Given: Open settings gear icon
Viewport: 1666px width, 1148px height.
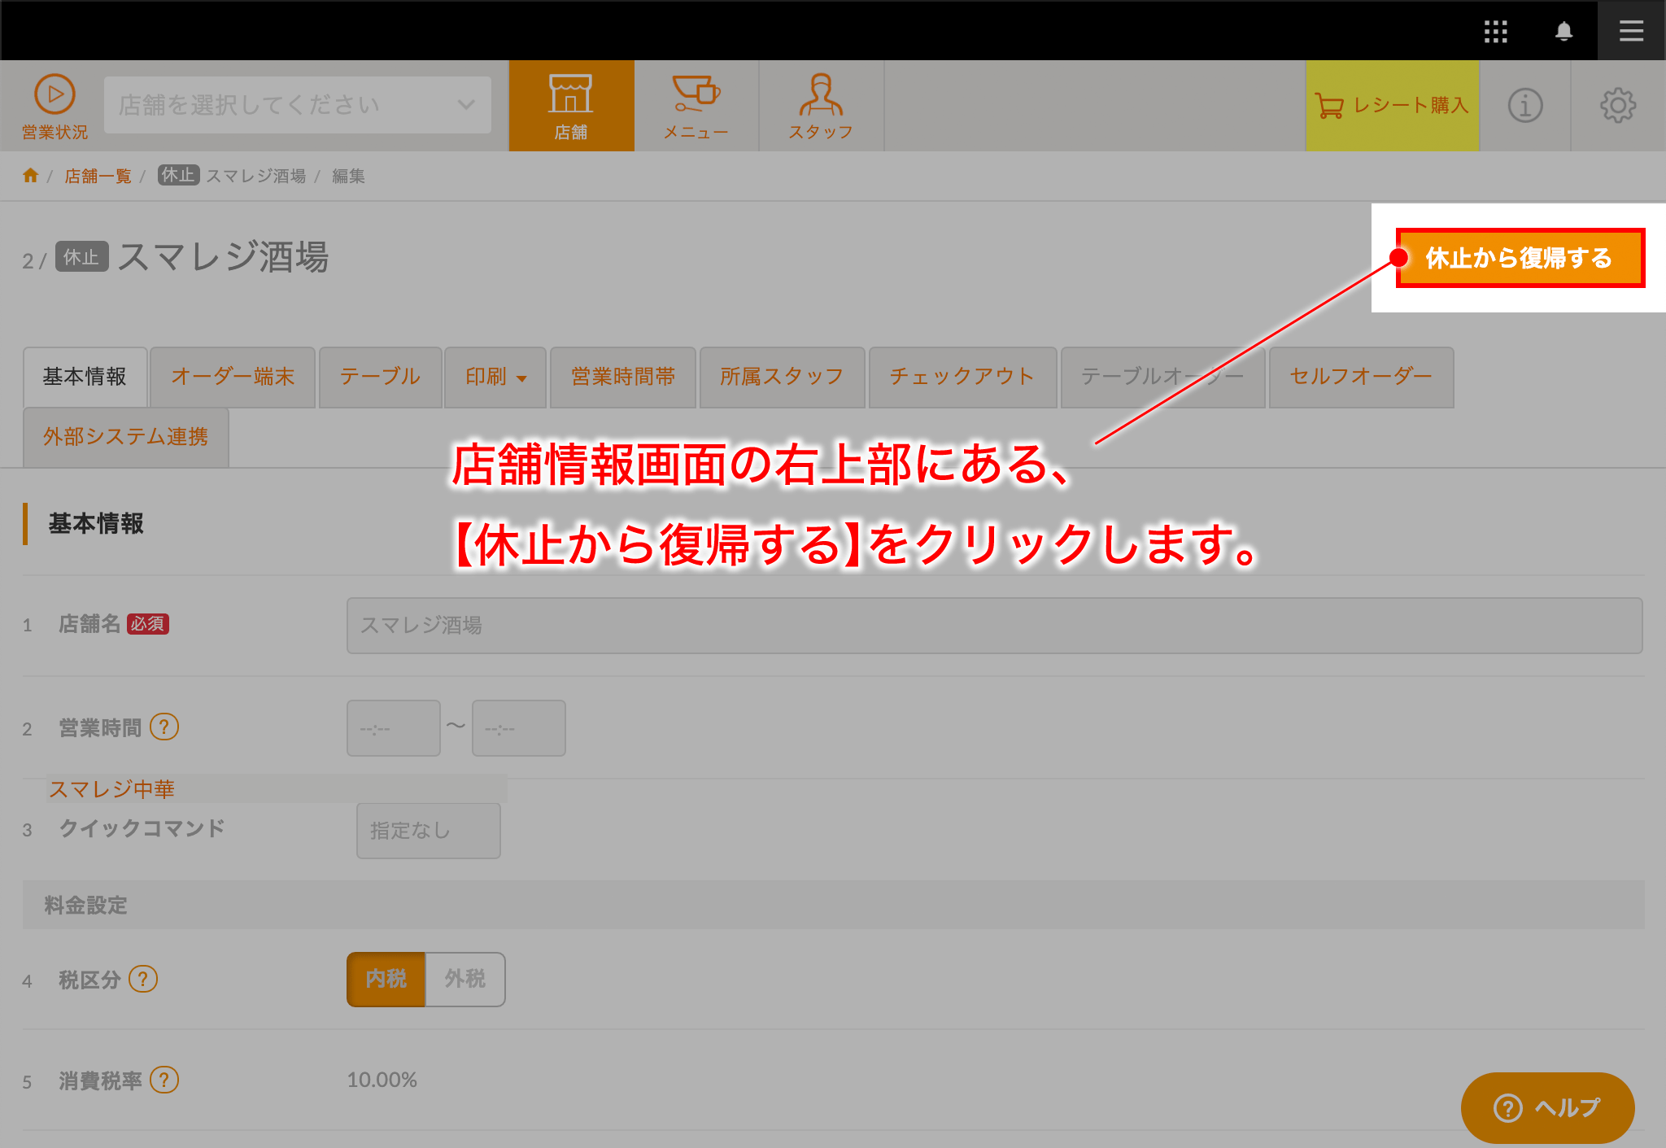Looking at the screenshot, I should click(1618, 105).
